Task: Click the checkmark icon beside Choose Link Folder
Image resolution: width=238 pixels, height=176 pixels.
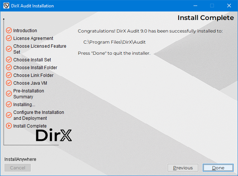Action: pyautogui.click(x=9, y=75)
